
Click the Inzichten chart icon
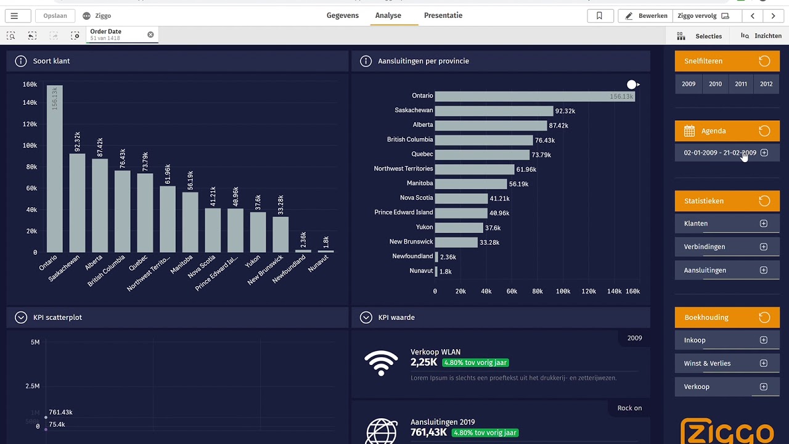[745, 36]
